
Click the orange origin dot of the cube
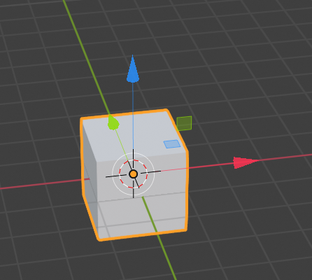[x=133, y=174]
